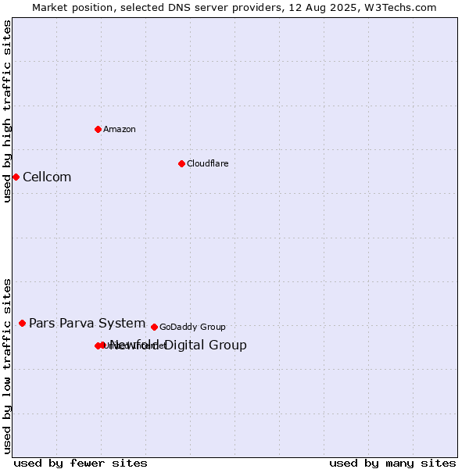Image resolution: width=469 pixels, height=469 pixels.
Task: Click the Amazon red data point
Action: pyautogui.click(x=98, y=129)
